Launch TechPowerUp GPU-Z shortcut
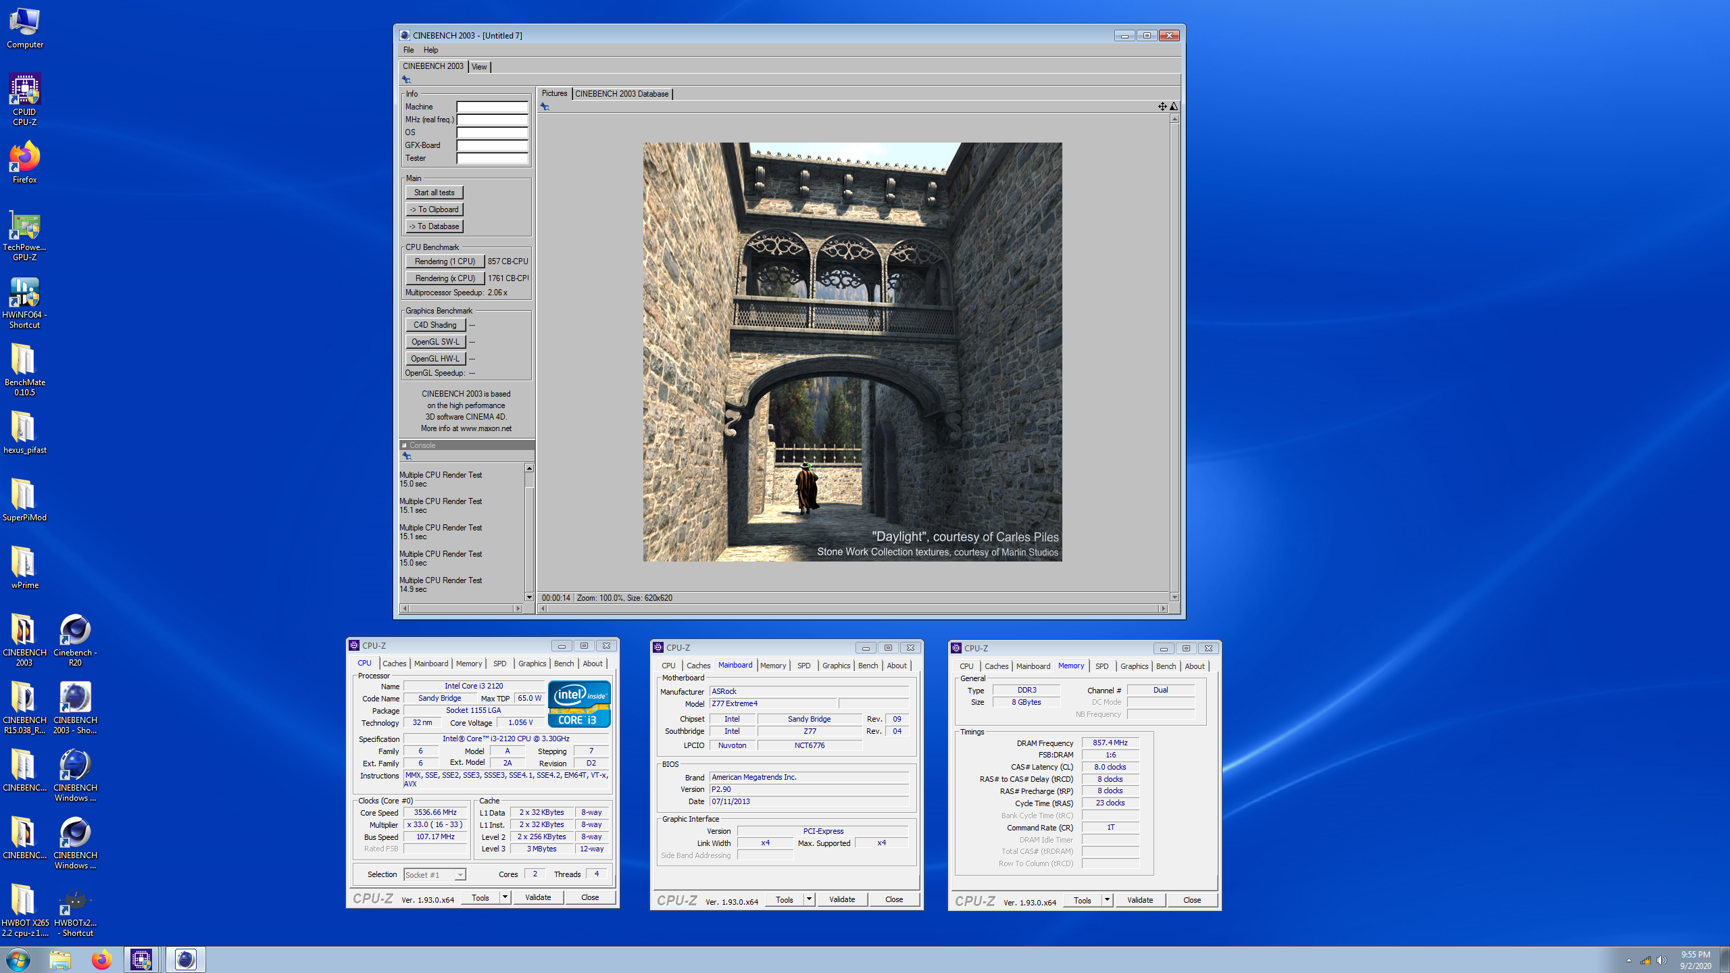 [x=25, y=234]
